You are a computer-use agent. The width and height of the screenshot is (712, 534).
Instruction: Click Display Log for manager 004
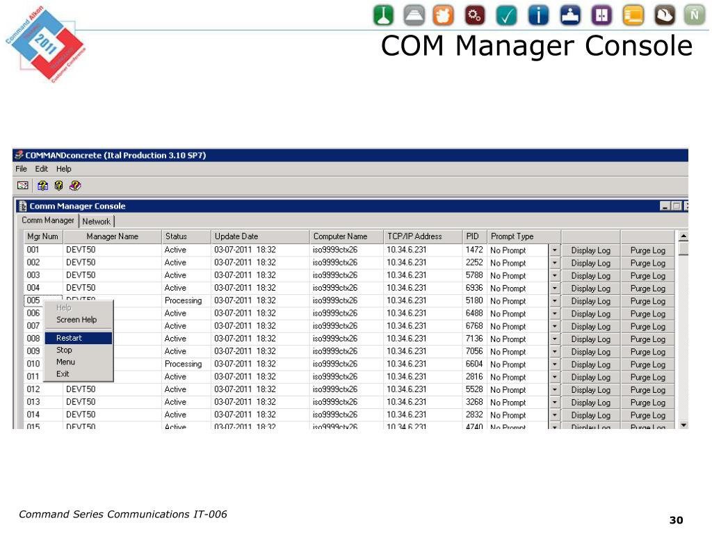[590, 289]
